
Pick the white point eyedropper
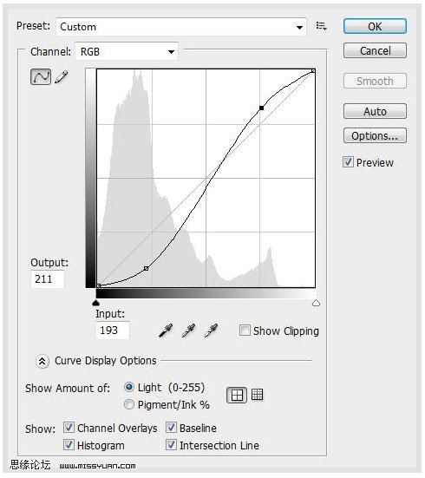[x=211, y=331]
